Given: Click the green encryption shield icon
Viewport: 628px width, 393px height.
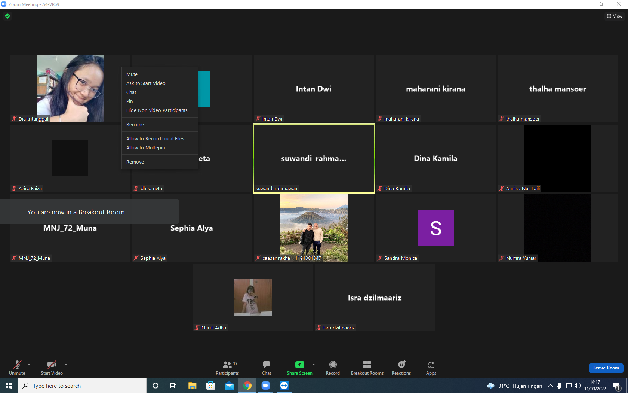Looking at the screenshot, I should (x=7, y=16).
